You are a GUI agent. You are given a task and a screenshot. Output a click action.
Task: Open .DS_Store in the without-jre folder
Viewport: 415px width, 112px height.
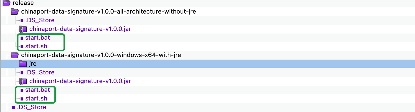pyautogui.click(x=40, y=20)
